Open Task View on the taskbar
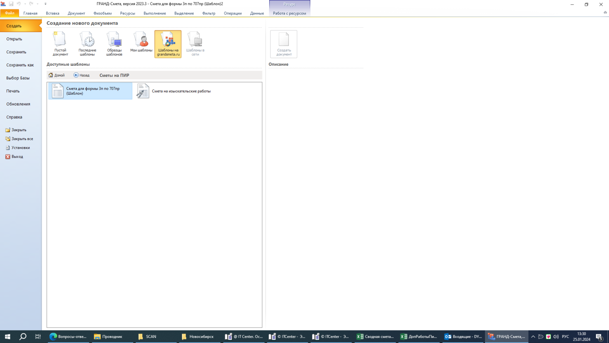609x343 pixels. click(x=38, y=336)
